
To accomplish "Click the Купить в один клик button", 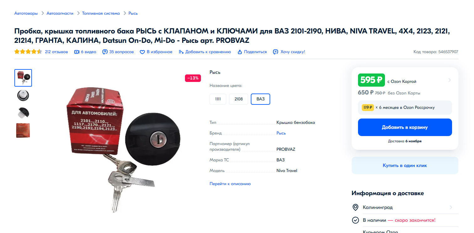I will (405, 165).
